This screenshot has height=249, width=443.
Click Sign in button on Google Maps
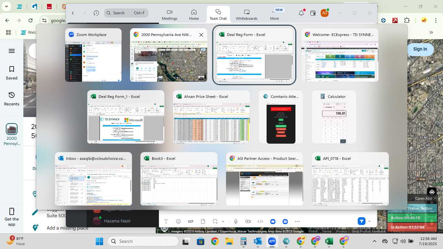click(420, 49)
